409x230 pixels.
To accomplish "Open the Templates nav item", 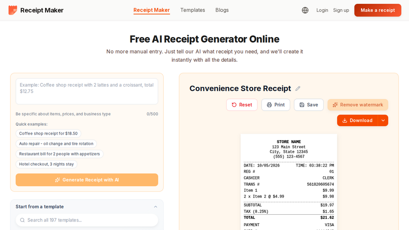I will pyautogui.click(x=193, y=10).
